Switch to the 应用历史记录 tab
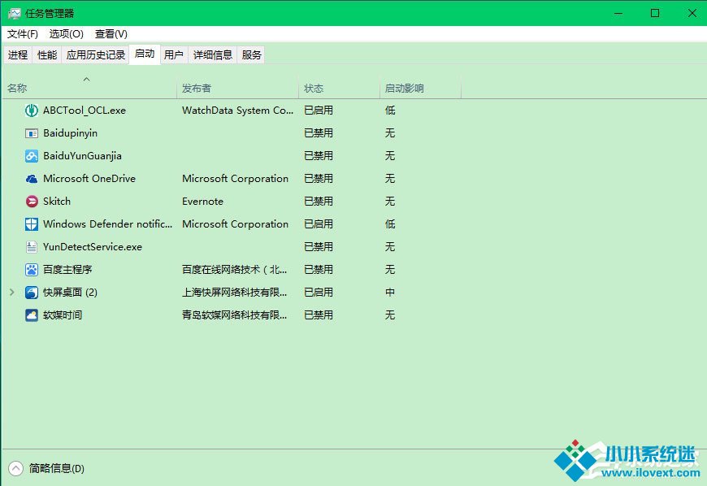 click(96, 55)
